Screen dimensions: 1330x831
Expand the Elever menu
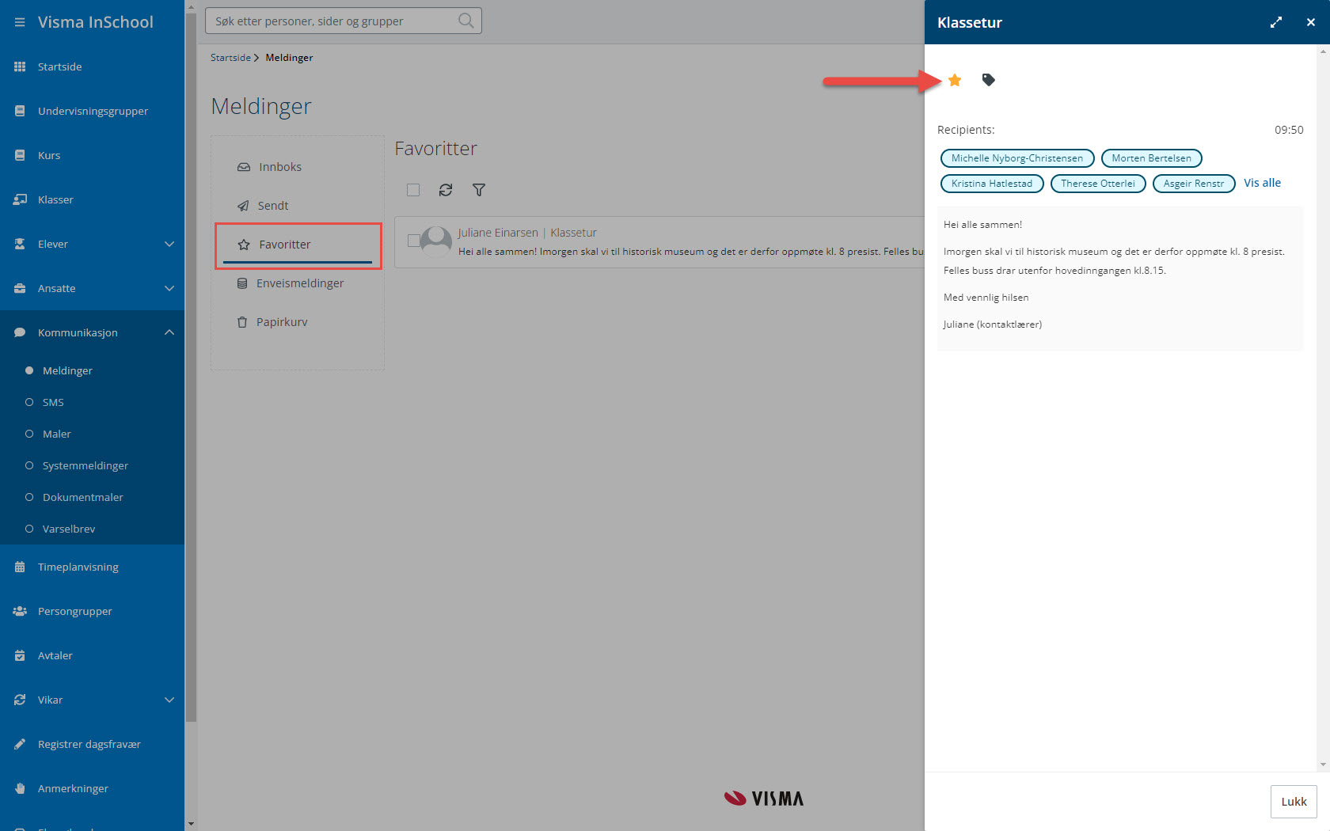point(169,244)
